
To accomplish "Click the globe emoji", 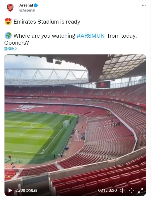I will coord(8,36).
